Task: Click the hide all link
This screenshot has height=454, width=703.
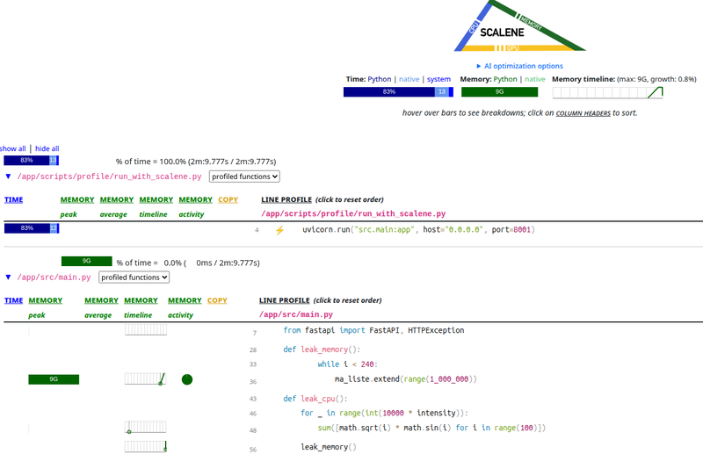Action: point(47,148)
